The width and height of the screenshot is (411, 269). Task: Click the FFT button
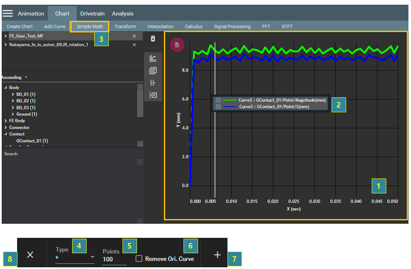[x=266, y=26]
